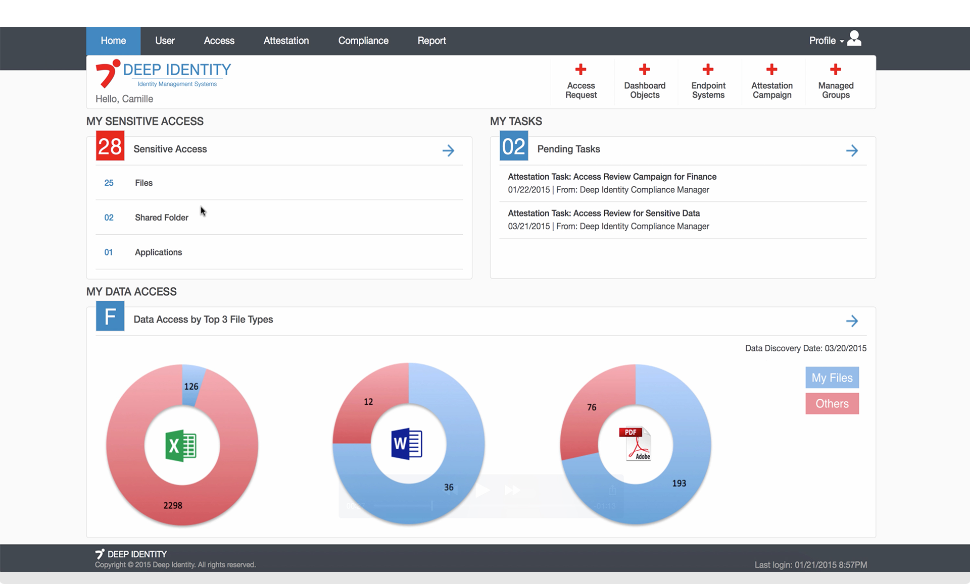Expand Data Access by File Types arrow
Viewport: 970px width, 584px height.
click(x=852, y=321)
